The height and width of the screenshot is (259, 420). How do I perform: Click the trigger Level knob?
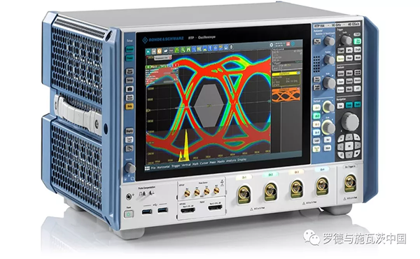pos(346,40)
